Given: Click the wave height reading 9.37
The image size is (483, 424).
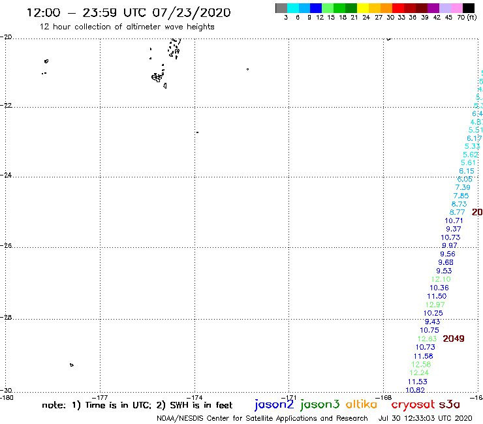Looking at the screenshot, I should [454, 229].
